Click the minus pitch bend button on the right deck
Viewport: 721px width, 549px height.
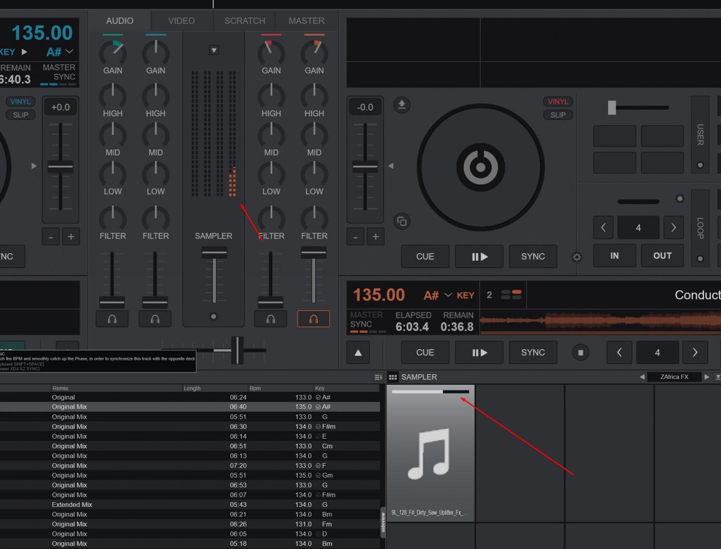pyautogui.click(x=355, y=237)
